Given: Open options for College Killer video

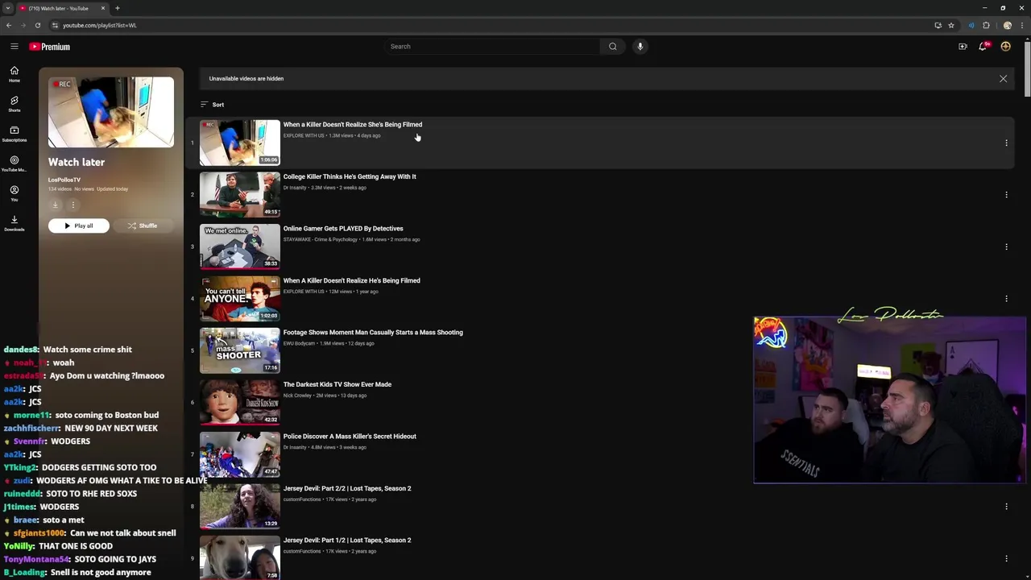Looking at the screenshot, I should click(x=1006, y=195).
